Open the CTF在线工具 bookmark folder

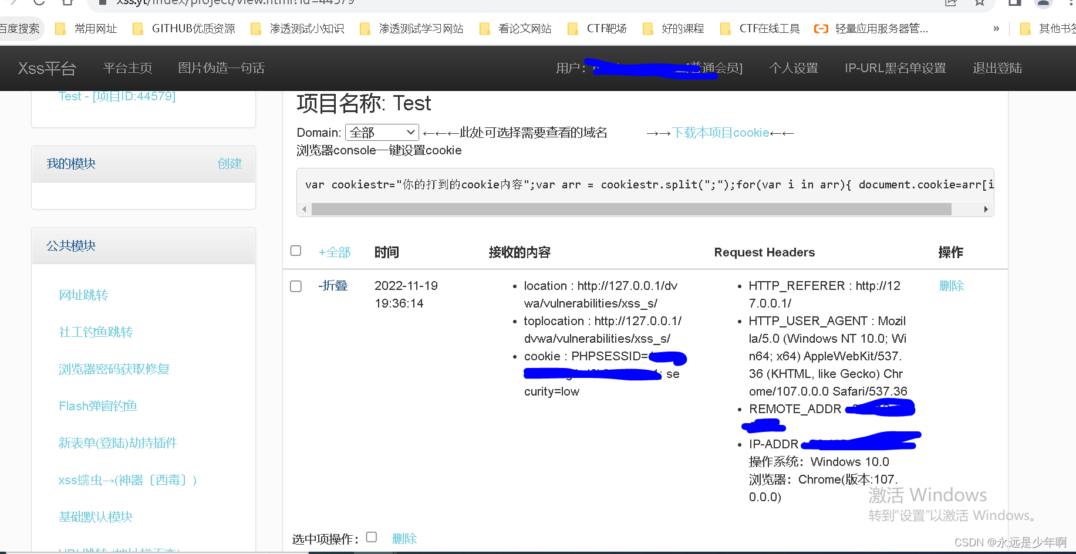(760, 29)
